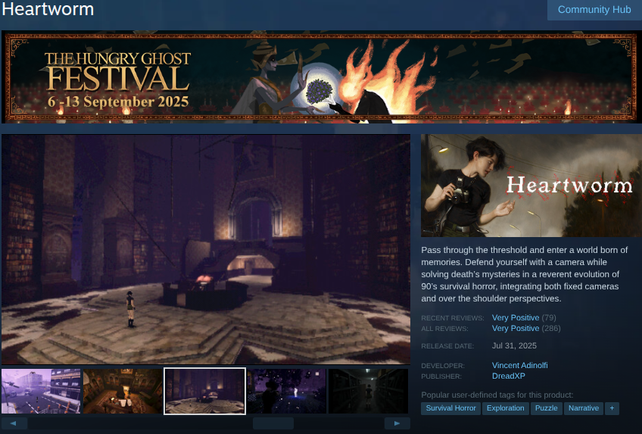Click the release date Jul 31, 2025
The height and width of the screenshot is (434, 642).
[514, 345]
